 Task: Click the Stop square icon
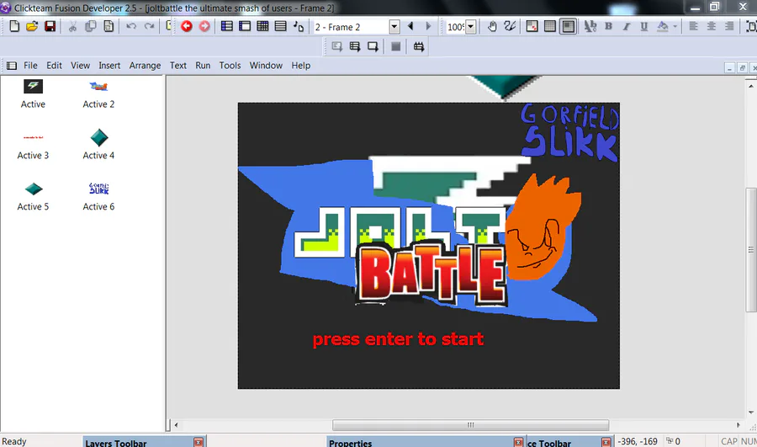(396, 46)
